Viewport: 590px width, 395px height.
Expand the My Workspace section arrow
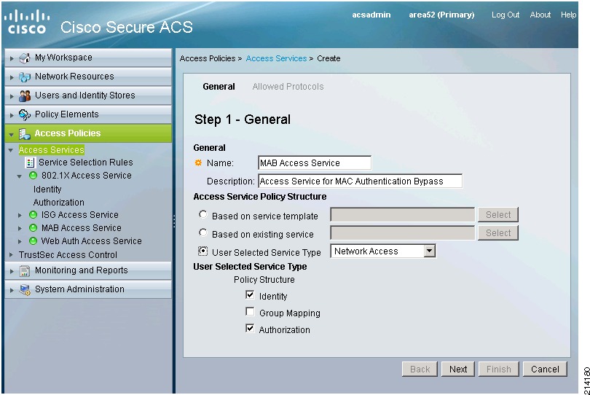point(12,58)
